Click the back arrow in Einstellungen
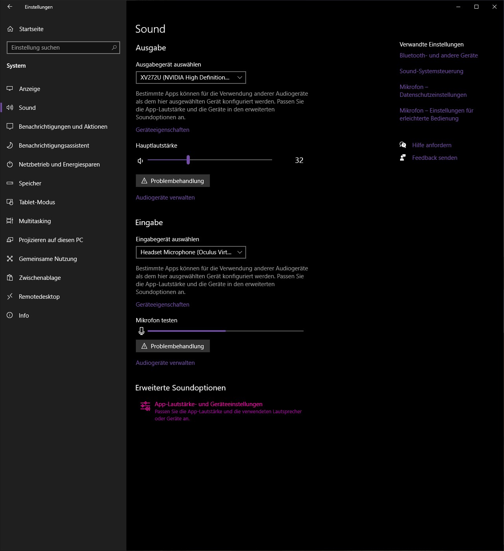504x551 pixels. click(x=10, y=7)
